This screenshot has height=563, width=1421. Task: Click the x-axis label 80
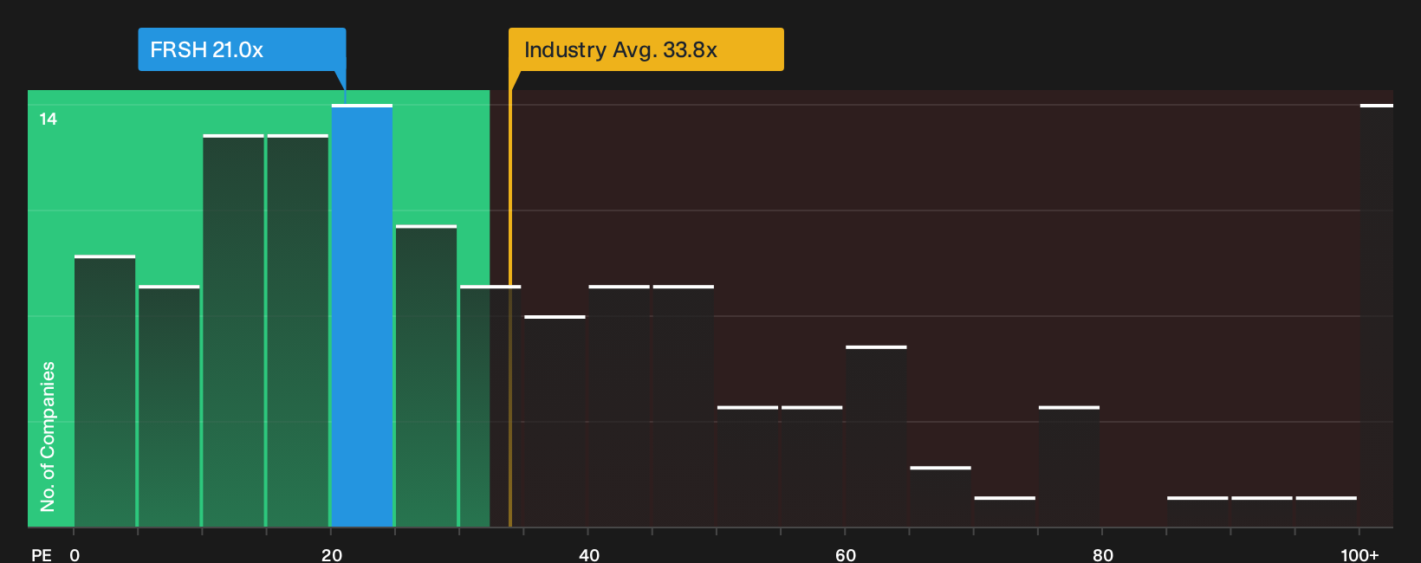pyautogui.click(x=1102, y=554)
